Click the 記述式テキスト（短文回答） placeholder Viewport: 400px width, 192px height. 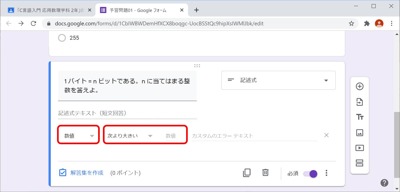[127, 113]
